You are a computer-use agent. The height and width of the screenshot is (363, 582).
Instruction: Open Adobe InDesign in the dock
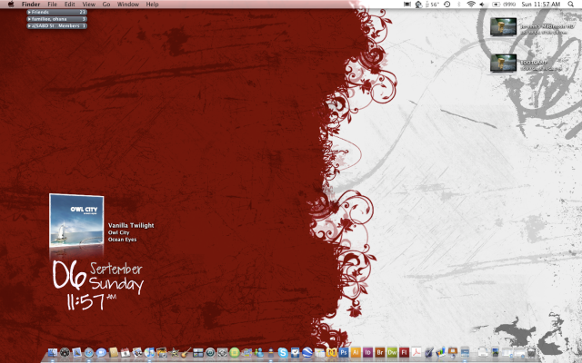pyautogui.click(x=367, y=352)
